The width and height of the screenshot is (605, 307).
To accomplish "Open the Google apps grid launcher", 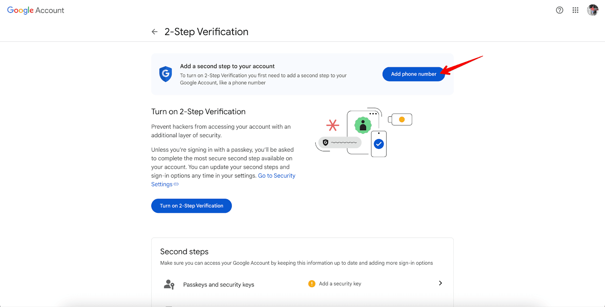I will [576, 10].
